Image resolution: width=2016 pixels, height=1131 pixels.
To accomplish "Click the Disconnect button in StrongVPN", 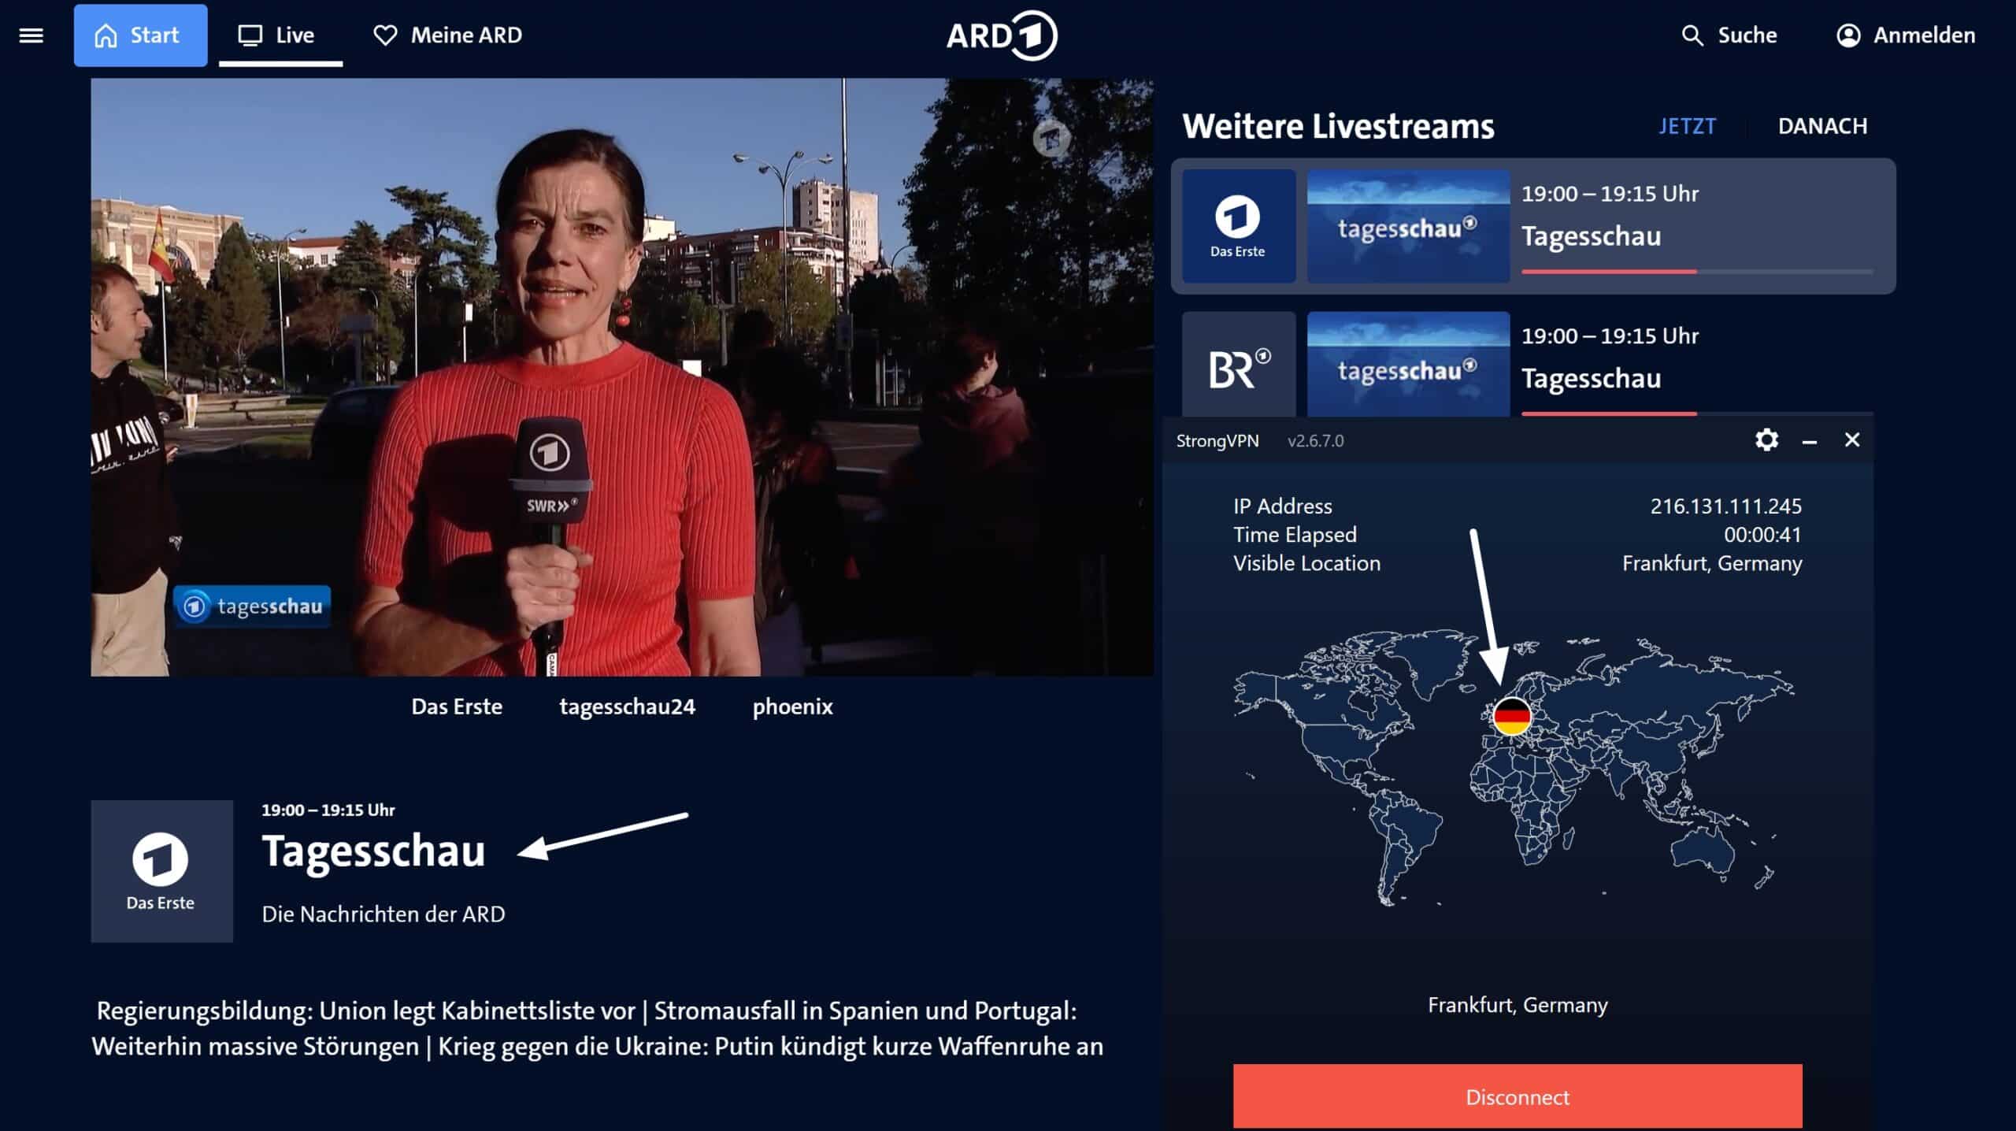I will [1518, 1096].
